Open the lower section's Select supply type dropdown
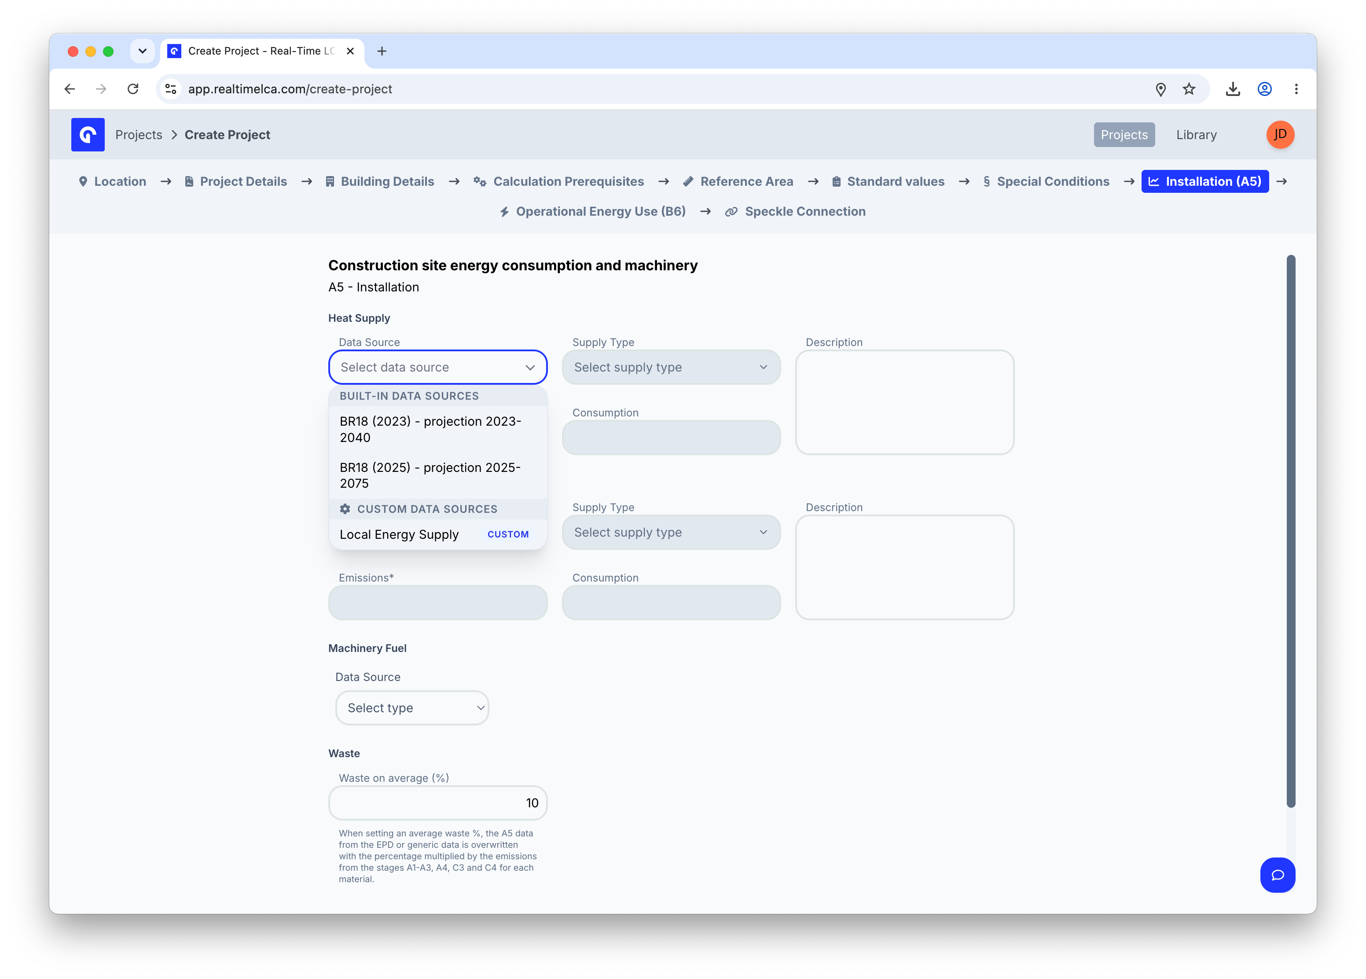The width and height of the screenshot is (1366, 979). click(671, 532)
